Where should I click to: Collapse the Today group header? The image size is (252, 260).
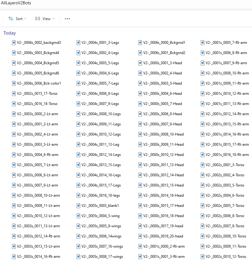(x=10, y=33)
